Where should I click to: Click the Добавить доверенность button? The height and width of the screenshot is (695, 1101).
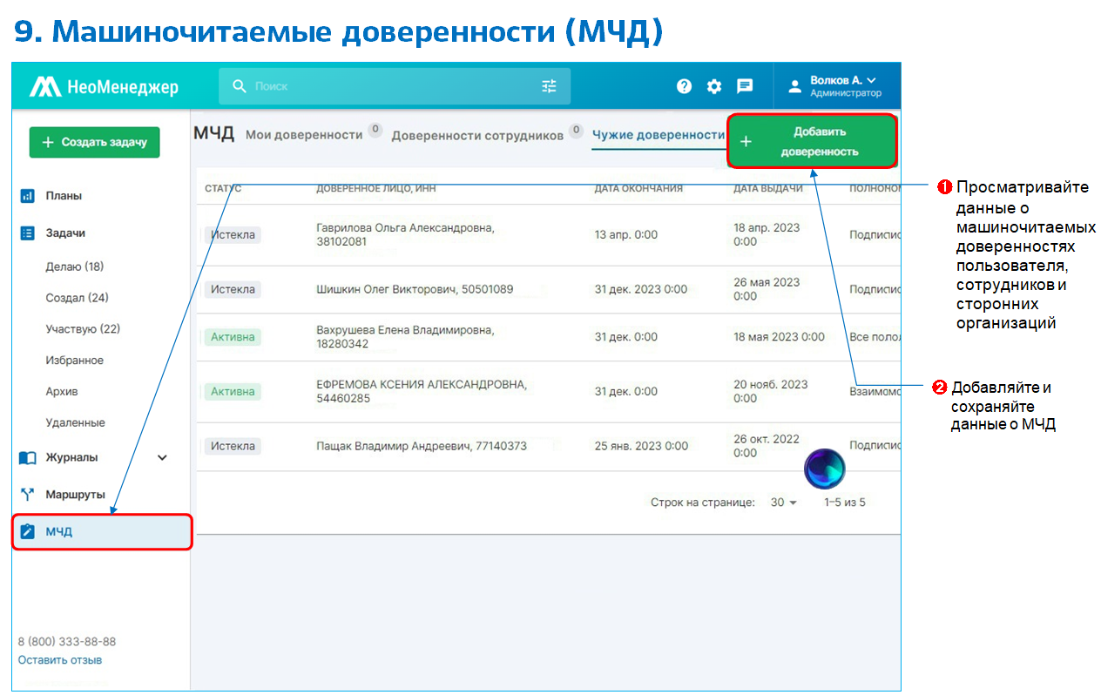[812, 142]
